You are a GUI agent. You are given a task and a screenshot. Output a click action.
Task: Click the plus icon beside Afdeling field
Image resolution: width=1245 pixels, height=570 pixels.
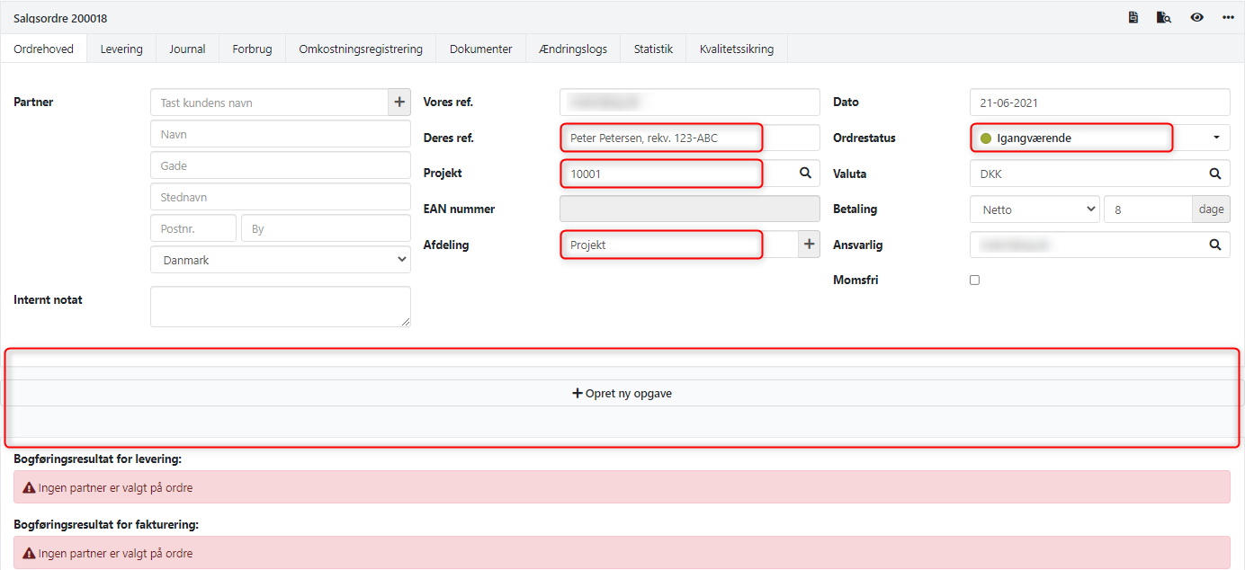809,245
